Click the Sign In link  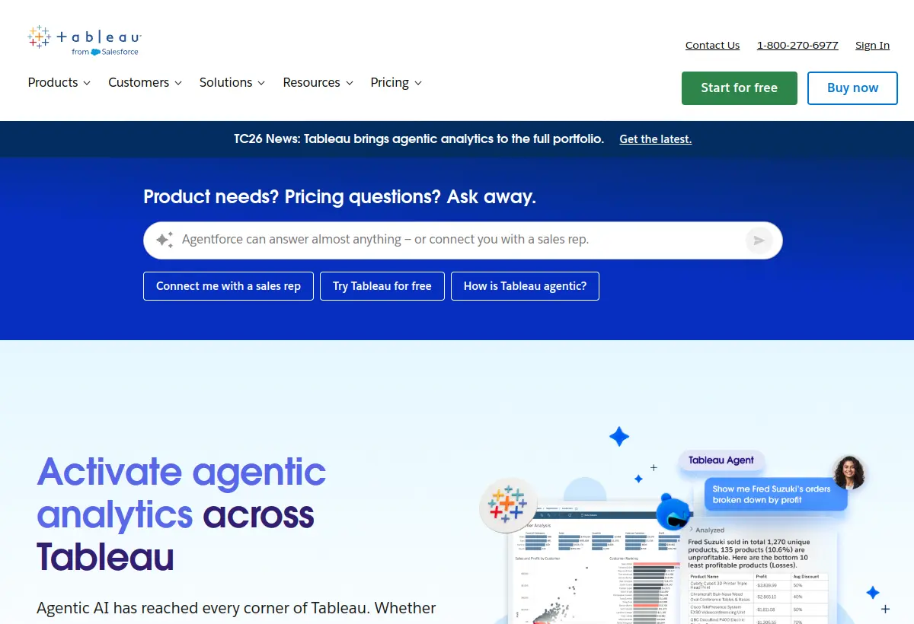pos(872,45)
